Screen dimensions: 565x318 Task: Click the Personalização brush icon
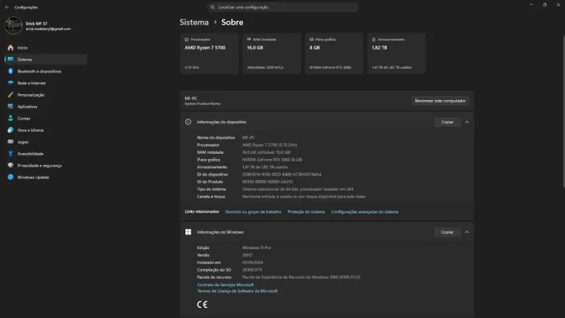tap(11, 95)
